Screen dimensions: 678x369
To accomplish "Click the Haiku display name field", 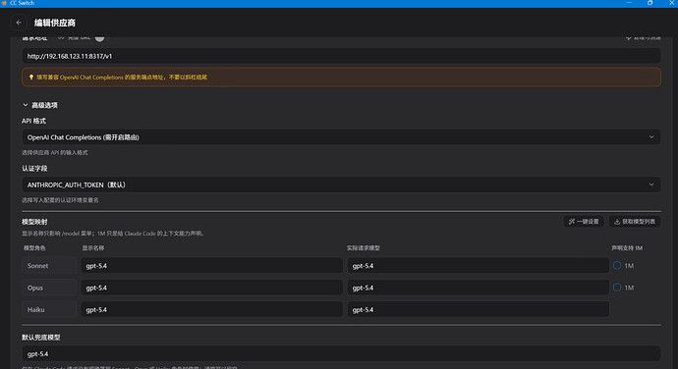I will coord(211,310).
